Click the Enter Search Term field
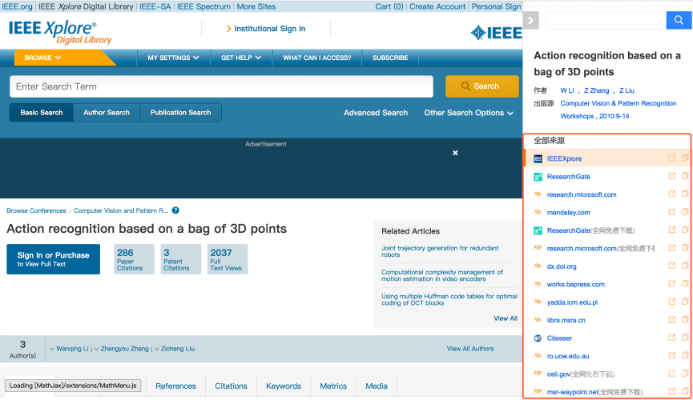The height and width of the screenshot is (400, 693). point(221,86)
